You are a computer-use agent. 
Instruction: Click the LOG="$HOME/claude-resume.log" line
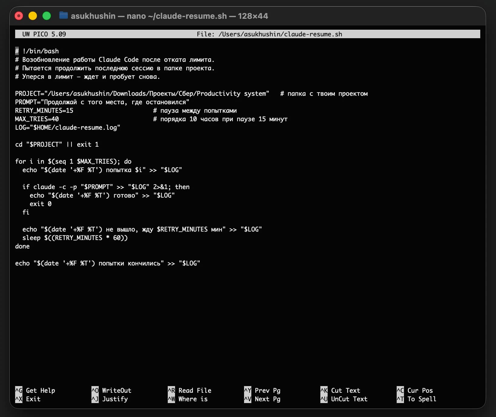coord(68,128)
